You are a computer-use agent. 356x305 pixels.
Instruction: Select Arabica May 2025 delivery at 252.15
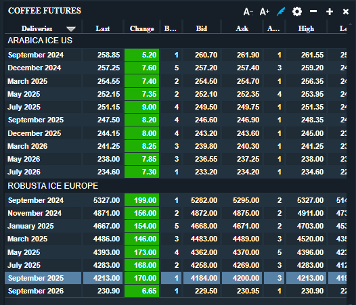coord(175,94)
